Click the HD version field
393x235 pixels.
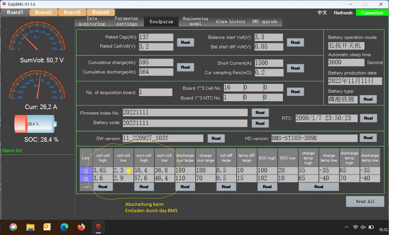click(314, 138)
